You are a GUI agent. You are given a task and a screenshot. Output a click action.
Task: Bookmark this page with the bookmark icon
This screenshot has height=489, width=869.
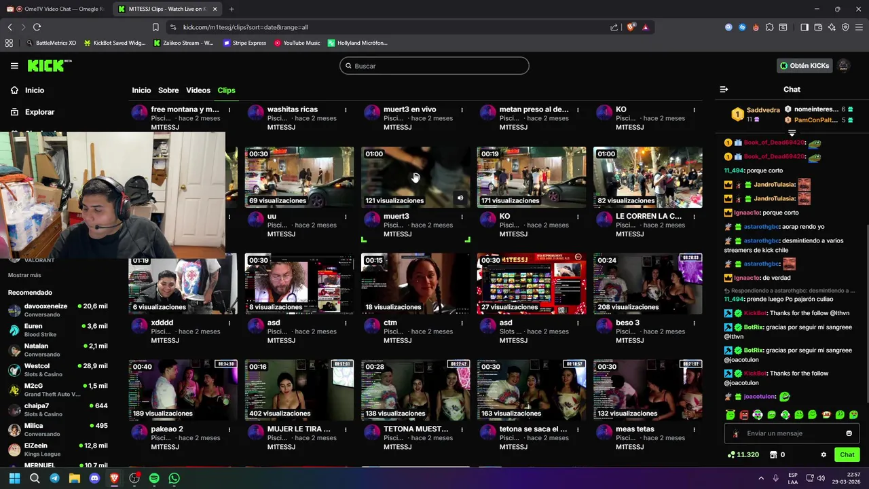[x=155, y=27]
